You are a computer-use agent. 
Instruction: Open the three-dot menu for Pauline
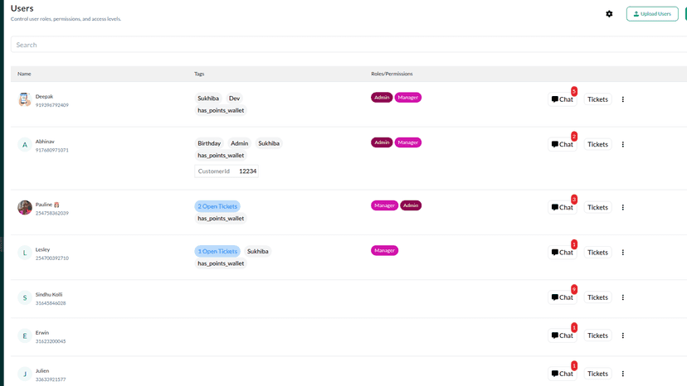point(622,207)
